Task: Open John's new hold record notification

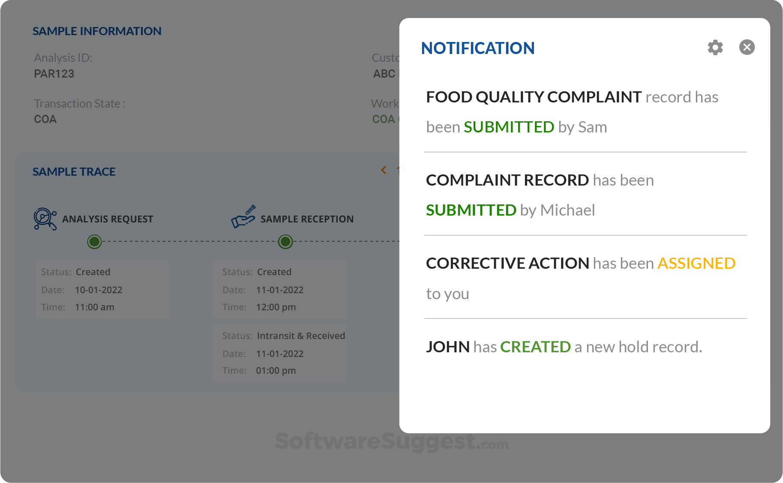Action: 564,346
